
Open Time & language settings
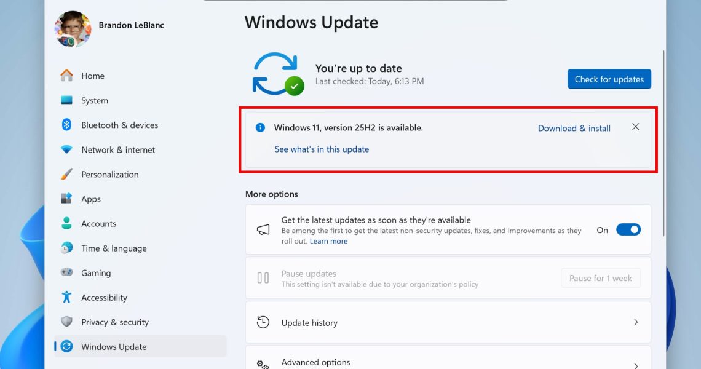pyautogui.click(x=140, y=248)
